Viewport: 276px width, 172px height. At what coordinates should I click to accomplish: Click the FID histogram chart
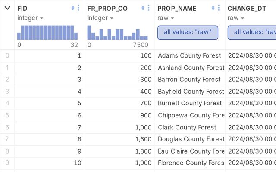(47, 33)
